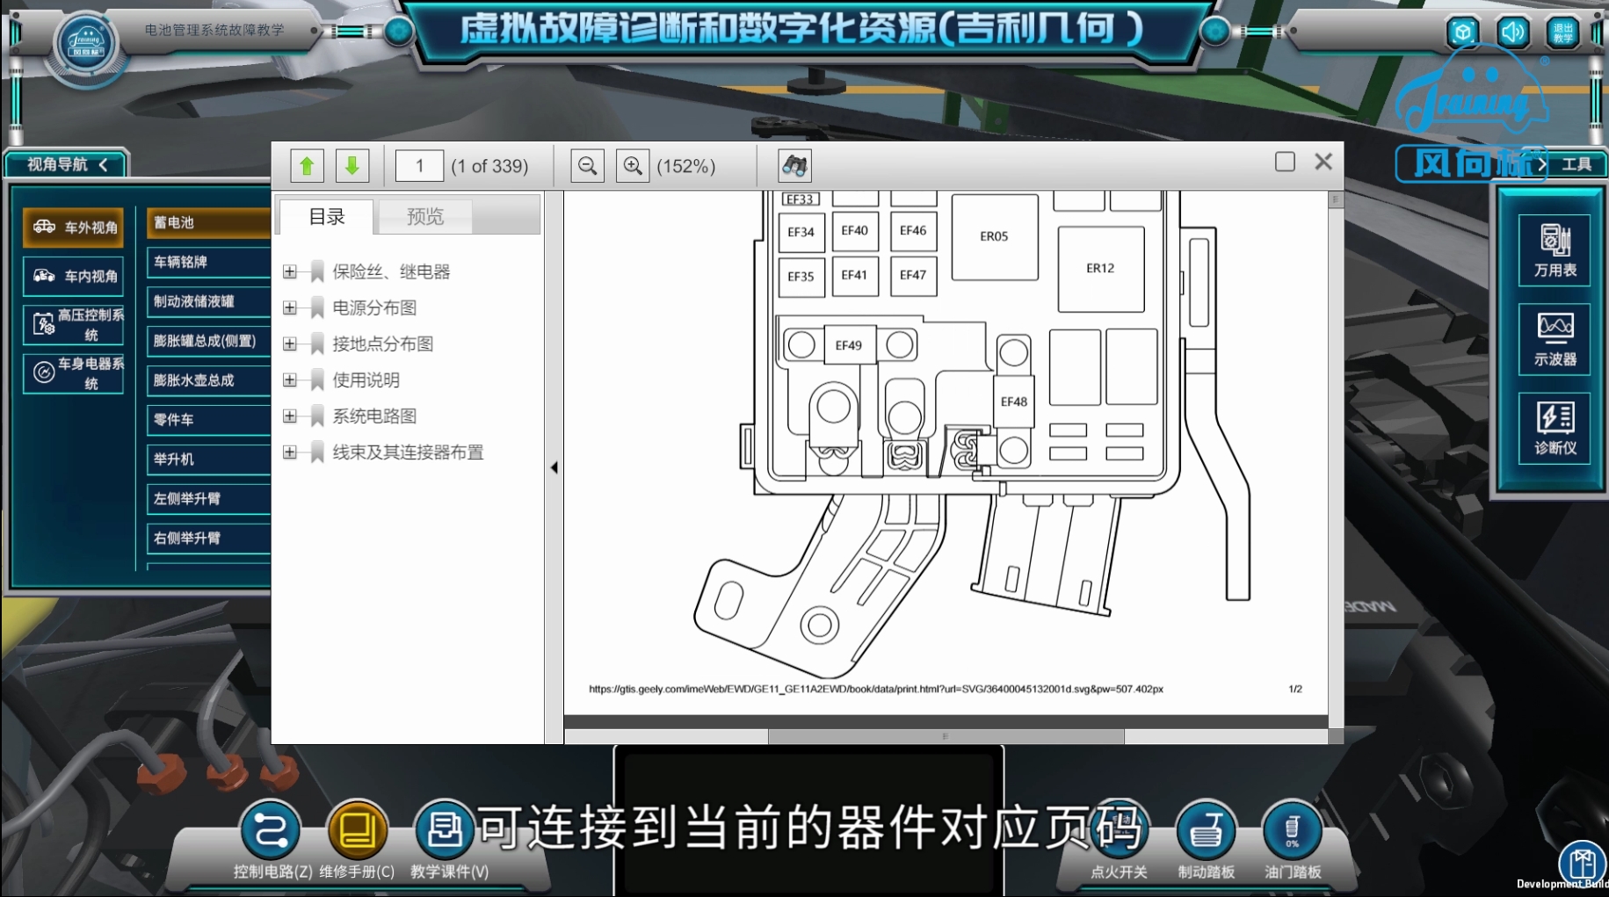1609x897 pixels.
Task: Click the ER12 relay label in diagram
Action: [x=1100, y=268]
